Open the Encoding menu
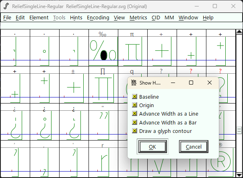 (98, 18)
